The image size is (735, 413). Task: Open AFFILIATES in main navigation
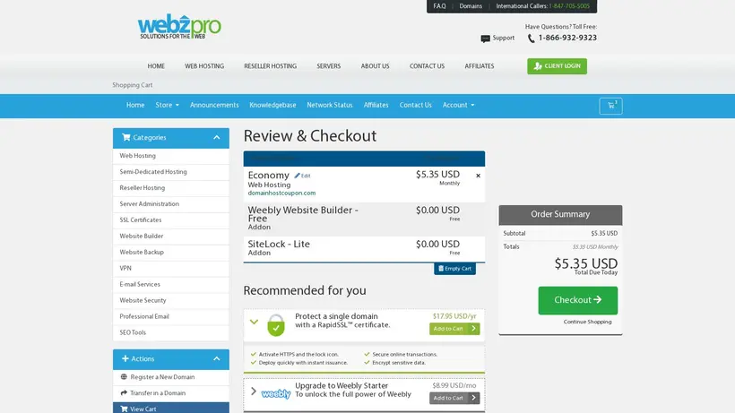pyautogui.click(x=480, y=66)
